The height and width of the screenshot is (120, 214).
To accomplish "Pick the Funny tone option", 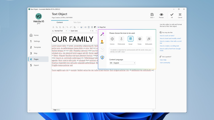I will [140, 39].
